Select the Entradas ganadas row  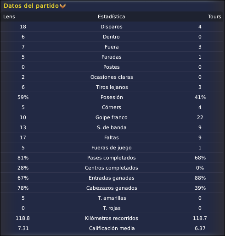click(112, 178)
